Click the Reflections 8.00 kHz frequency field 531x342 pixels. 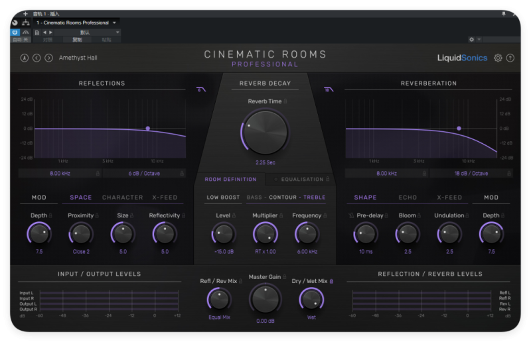click(x=60, y=173)
